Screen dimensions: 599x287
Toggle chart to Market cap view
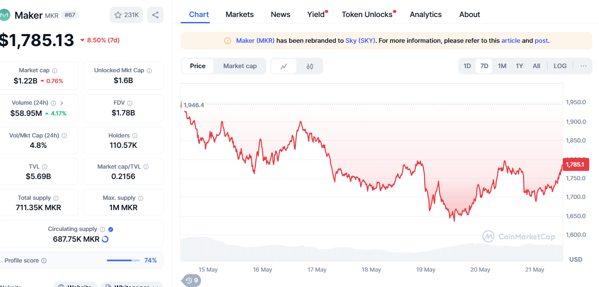(240, 66)
